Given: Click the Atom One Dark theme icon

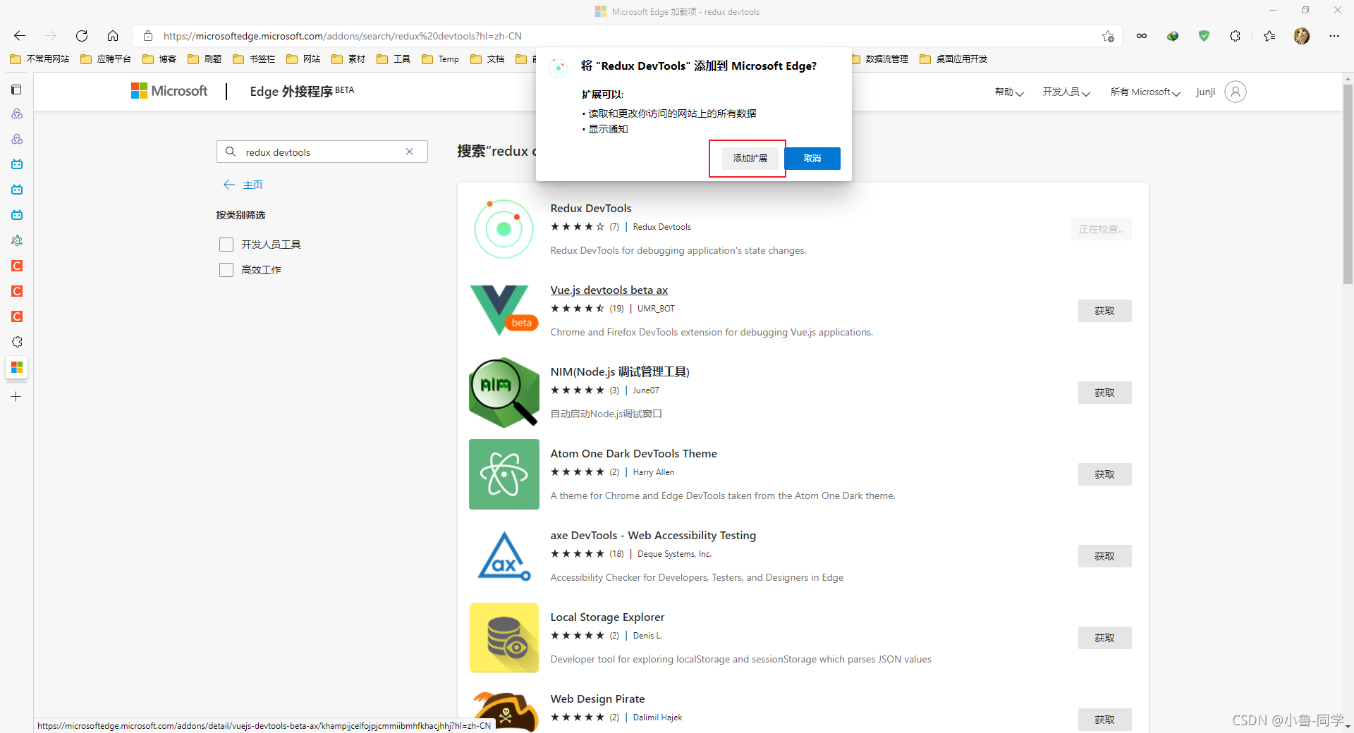Looking at the screenshot, I should pos(504,474).
